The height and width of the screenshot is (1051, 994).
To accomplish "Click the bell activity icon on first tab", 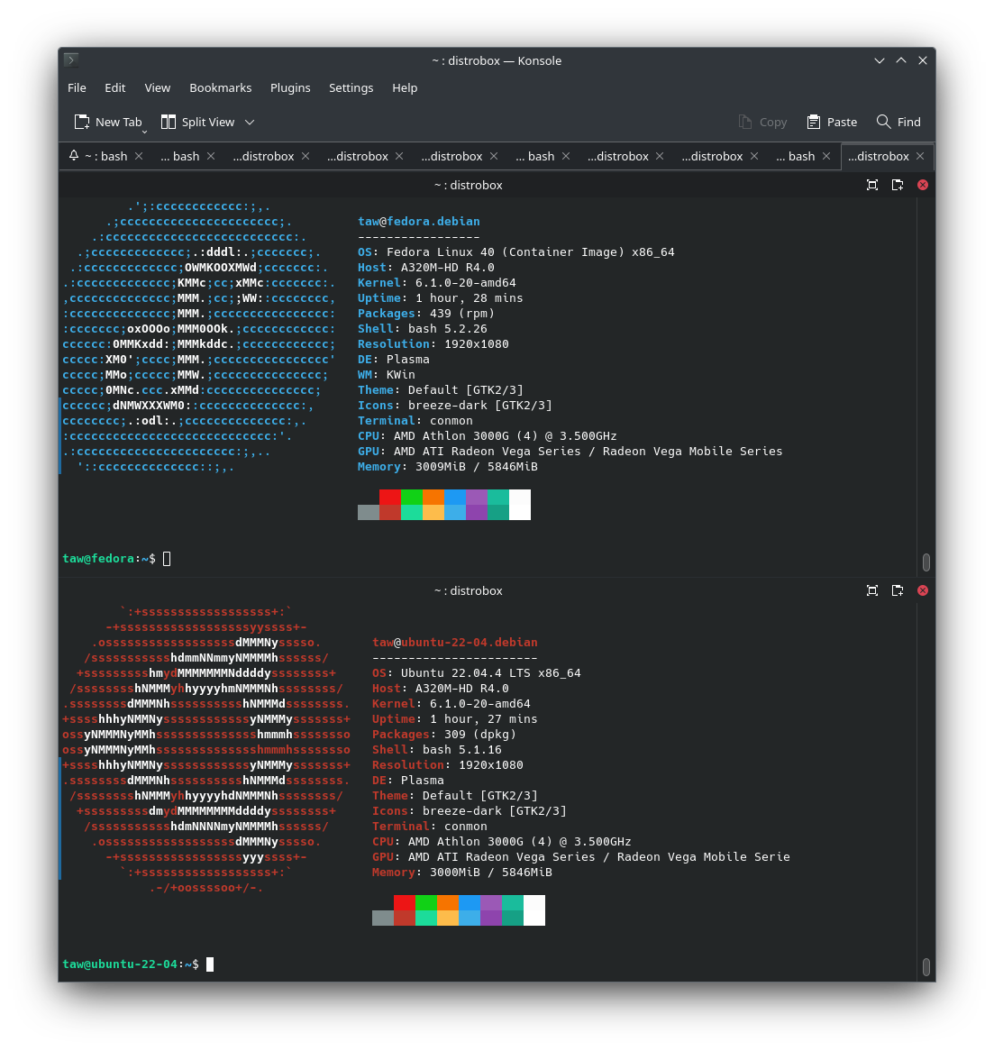I will coord(74,156).
